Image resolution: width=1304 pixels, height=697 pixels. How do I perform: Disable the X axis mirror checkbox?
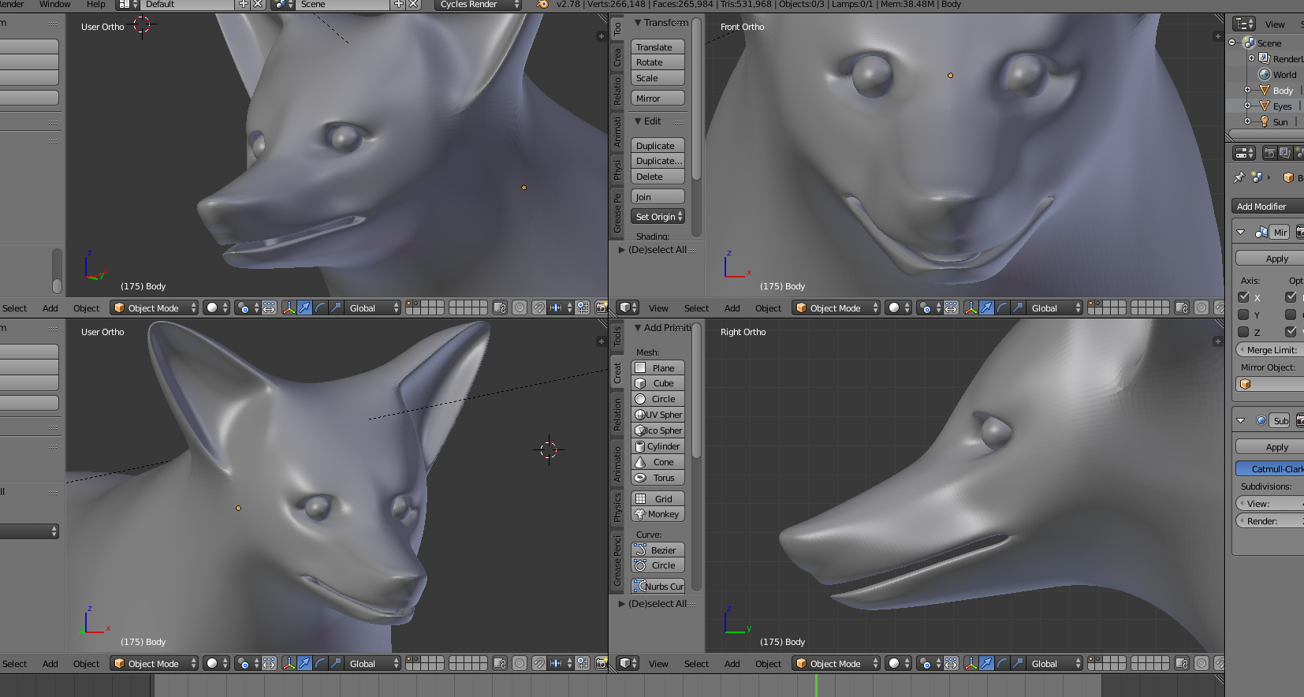[1243, 297]
